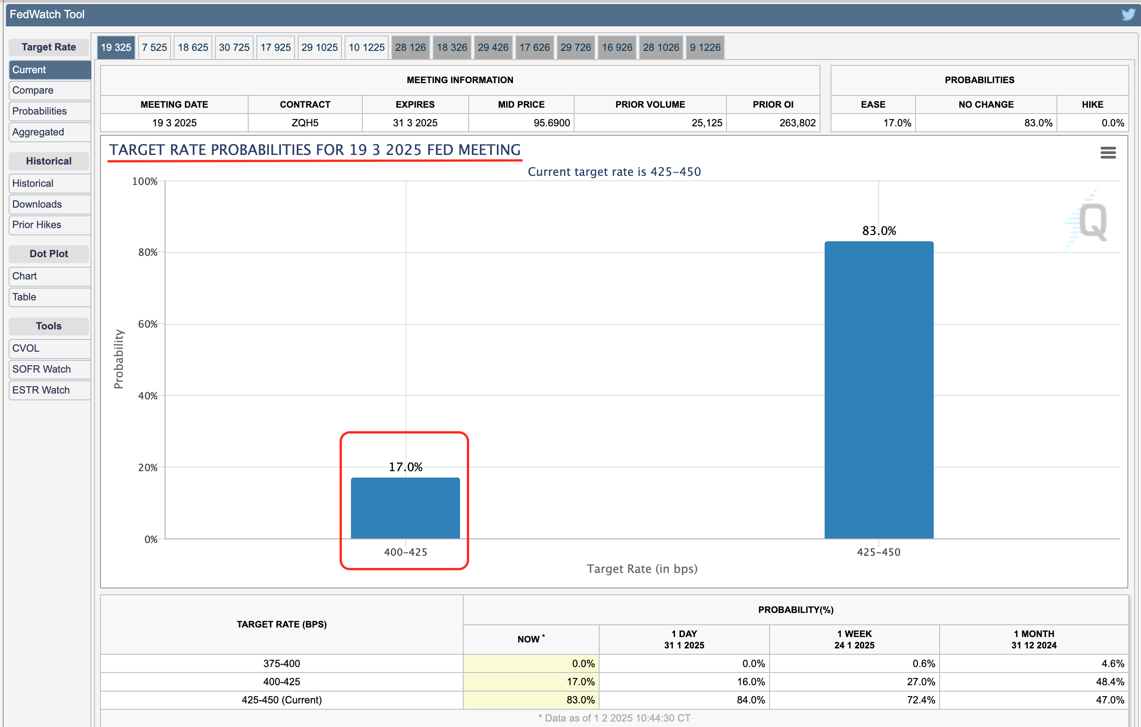Switch to the 18 625 meeting tab

[193, 47]
